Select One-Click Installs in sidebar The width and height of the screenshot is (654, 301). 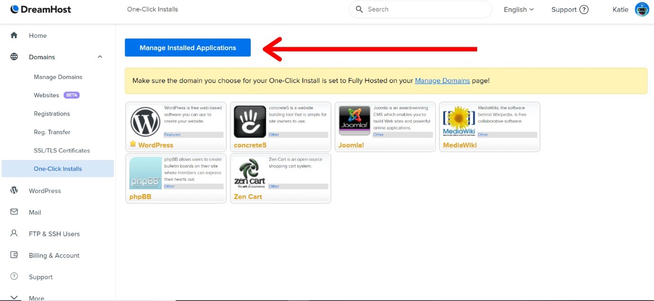point(57,168)
